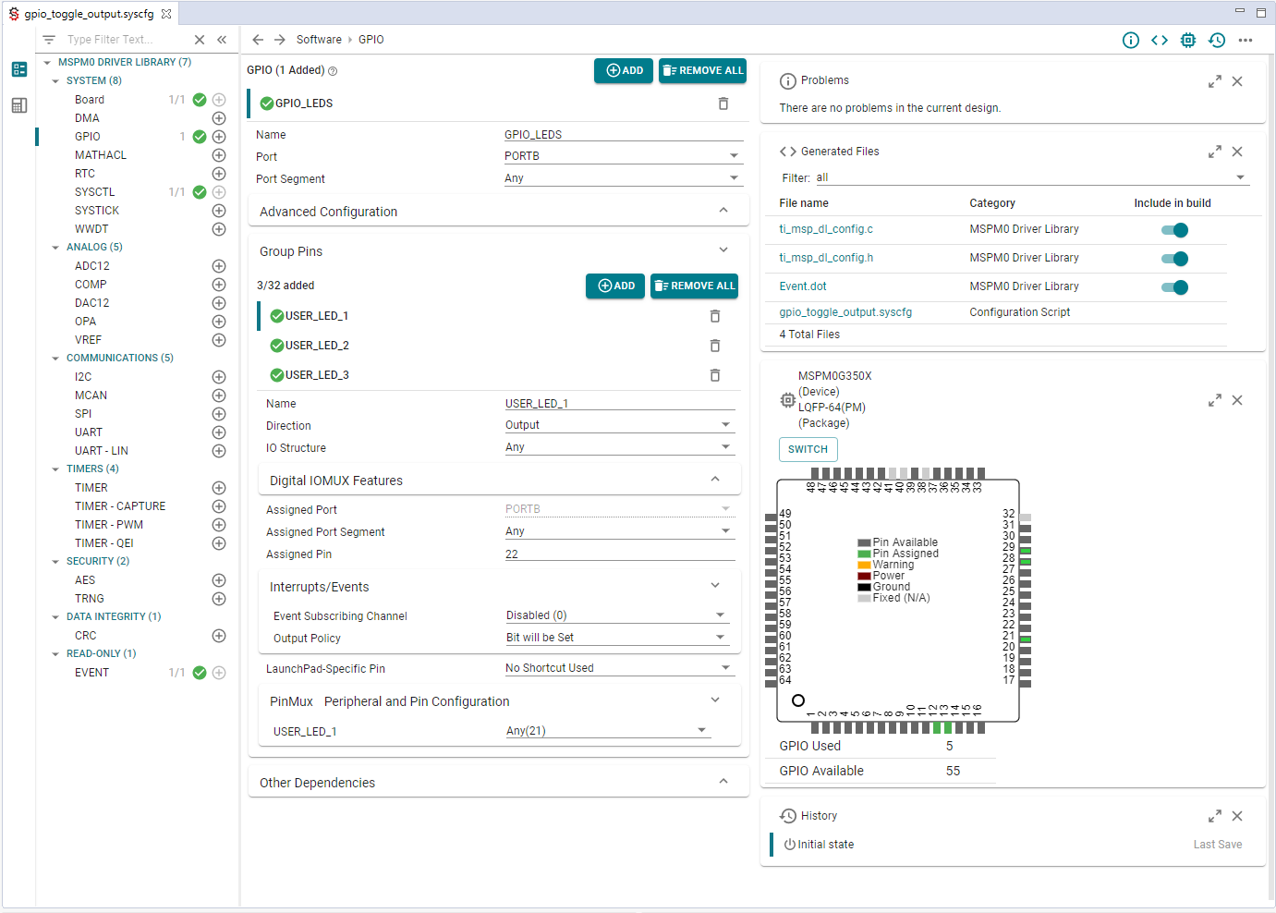Viewport: 1276px width, 913px height.
Task: Go back with the left arrow
Action: tap(258, 40)
